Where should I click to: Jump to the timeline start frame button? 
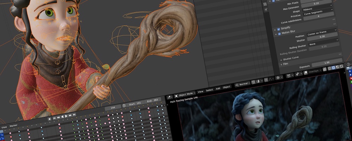point(54,118)
